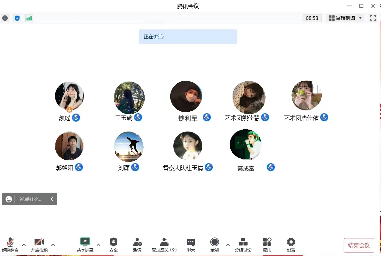This screenshot has width=381, height=256.
Task: Click the red 结束会议 button
Action: pos(359,245)
